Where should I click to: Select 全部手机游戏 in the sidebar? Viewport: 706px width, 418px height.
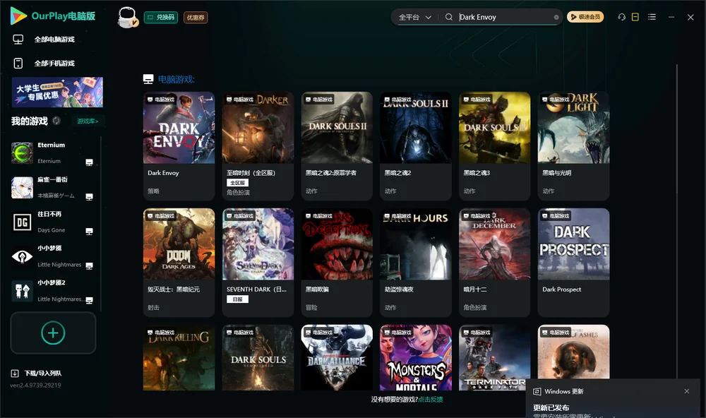pyautogui.click(x=54, y=63)
